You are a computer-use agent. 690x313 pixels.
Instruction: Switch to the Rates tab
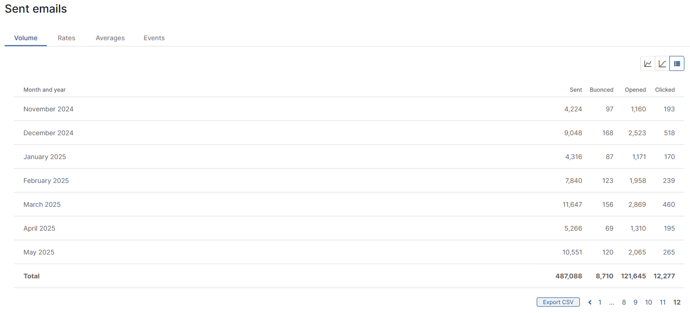(67, 38)
